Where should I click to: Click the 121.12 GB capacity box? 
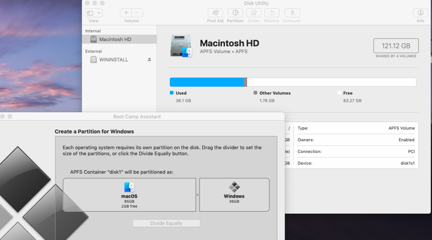click(x=396, y=46)
